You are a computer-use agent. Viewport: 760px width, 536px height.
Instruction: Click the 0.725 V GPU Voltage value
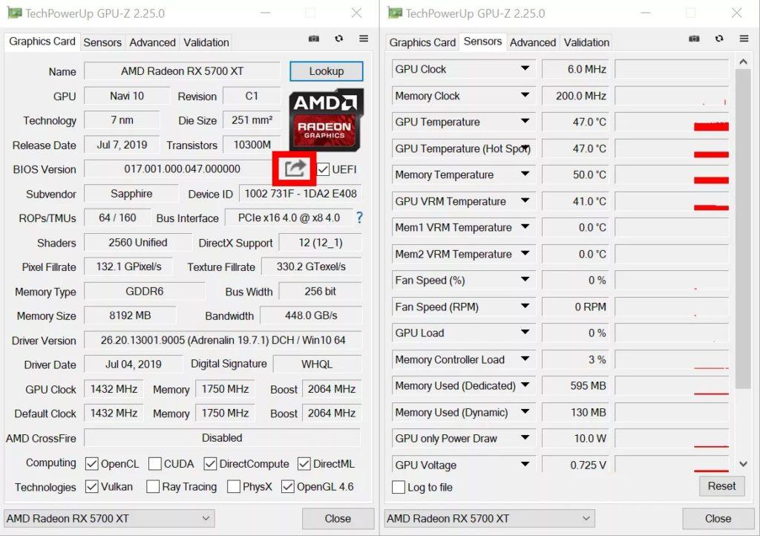[576, 465]
